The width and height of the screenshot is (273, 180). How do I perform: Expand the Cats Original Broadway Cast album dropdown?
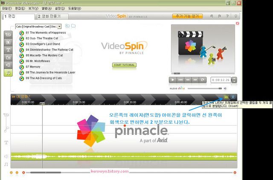(59, 26)
